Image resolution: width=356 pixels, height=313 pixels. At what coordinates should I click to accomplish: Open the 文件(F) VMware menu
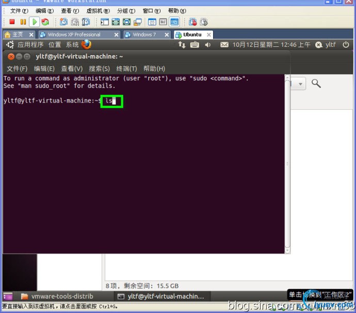(x=19, y=11)
